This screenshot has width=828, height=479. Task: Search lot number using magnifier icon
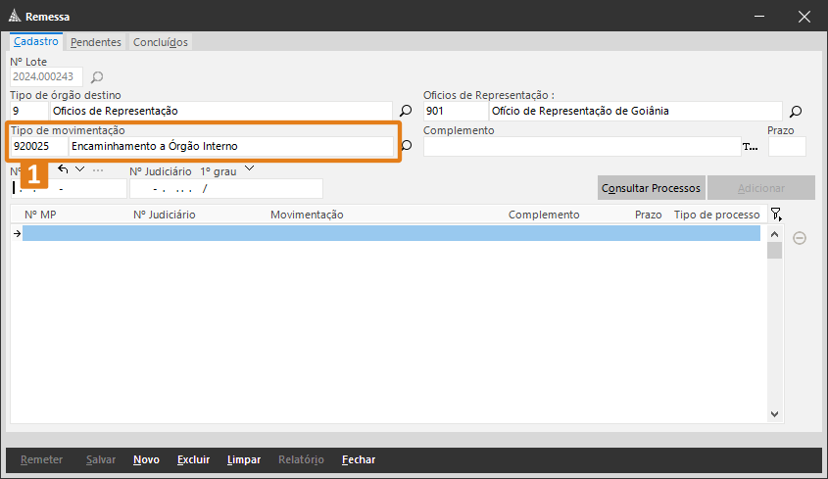pyautogui.click(x=97, y=77)
